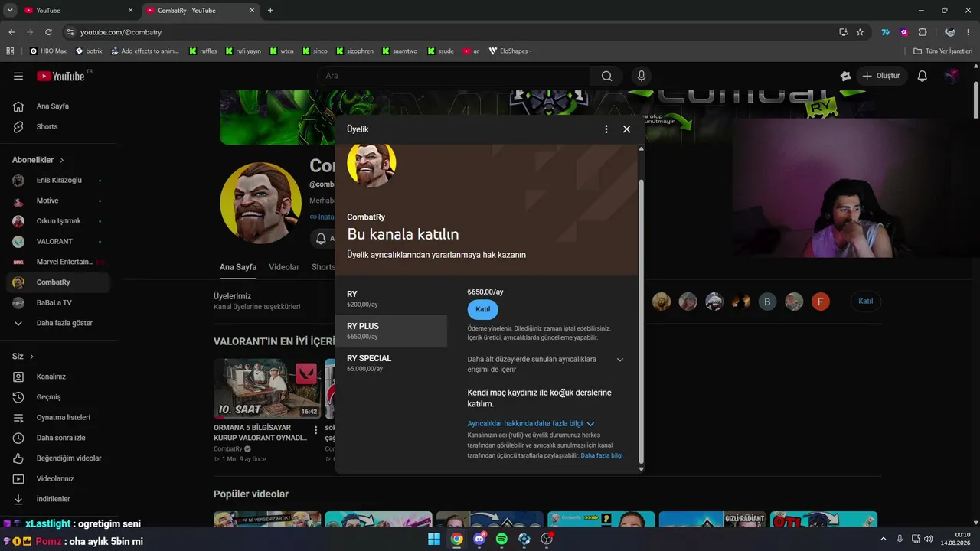Select the RY PLUS membership tier
Viewport: 980px width, 551px height.
pyautogui.click(x=391, y=331)
